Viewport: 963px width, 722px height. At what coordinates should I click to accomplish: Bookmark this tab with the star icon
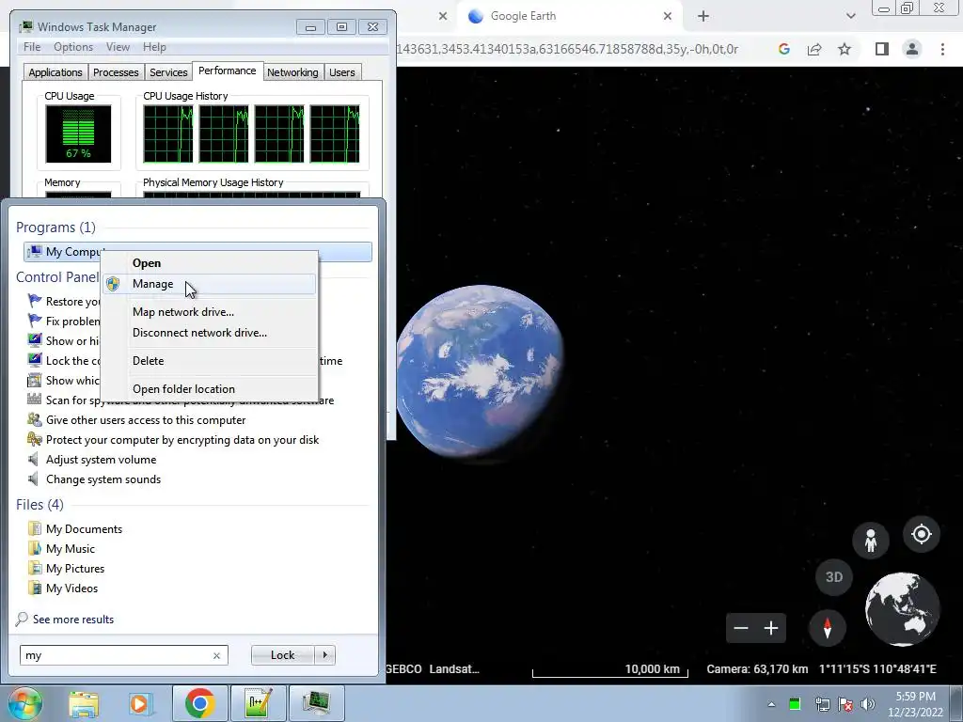tap(845, 49)
